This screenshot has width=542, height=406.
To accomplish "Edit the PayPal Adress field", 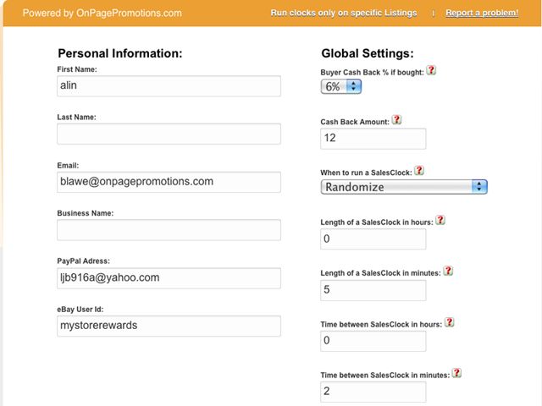I will point(169,278).
